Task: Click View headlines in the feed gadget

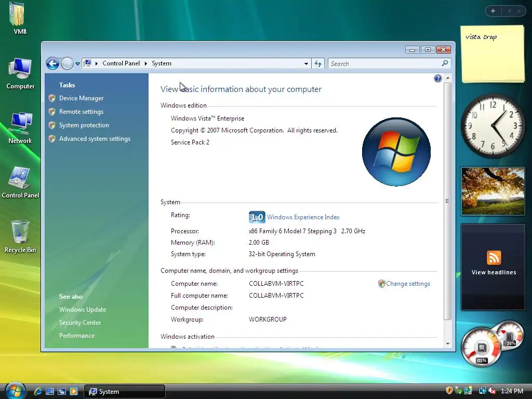Action: (x=494, y=272)
